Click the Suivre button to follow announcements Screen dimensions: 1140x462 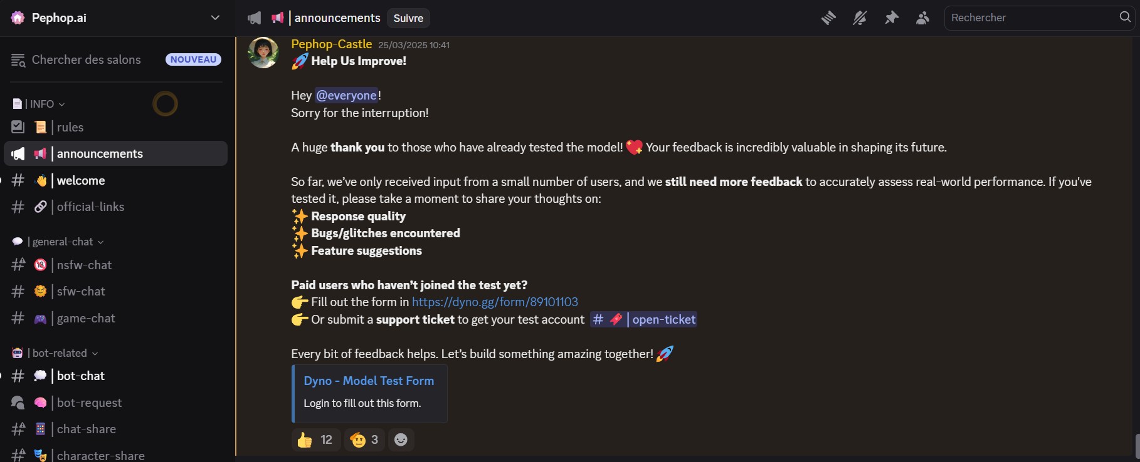click(x=408, y=18)
